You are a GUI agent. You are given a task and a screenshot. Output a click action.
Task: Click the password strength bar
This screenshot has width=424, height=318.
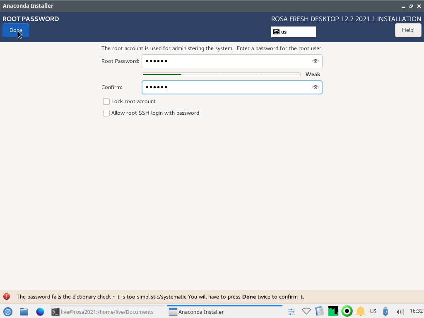click(x=221, y=75)
